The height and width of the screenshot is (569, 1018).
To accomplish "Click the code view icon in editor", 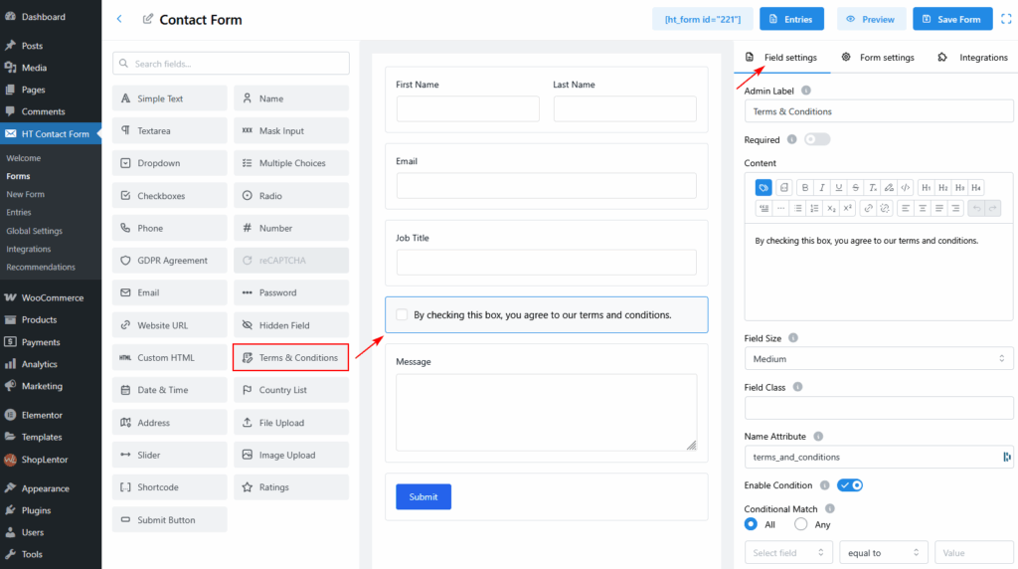I will [x=905, y=187].
